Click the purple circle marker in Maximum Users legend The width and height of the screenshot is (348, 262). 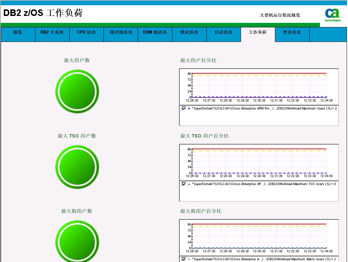189,108
